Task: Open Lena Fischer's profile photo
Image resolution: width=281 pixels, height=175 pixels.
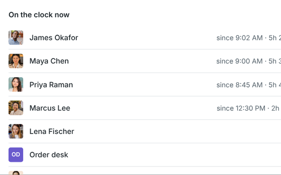Action: pyautogui.click(x=16, y=131)
